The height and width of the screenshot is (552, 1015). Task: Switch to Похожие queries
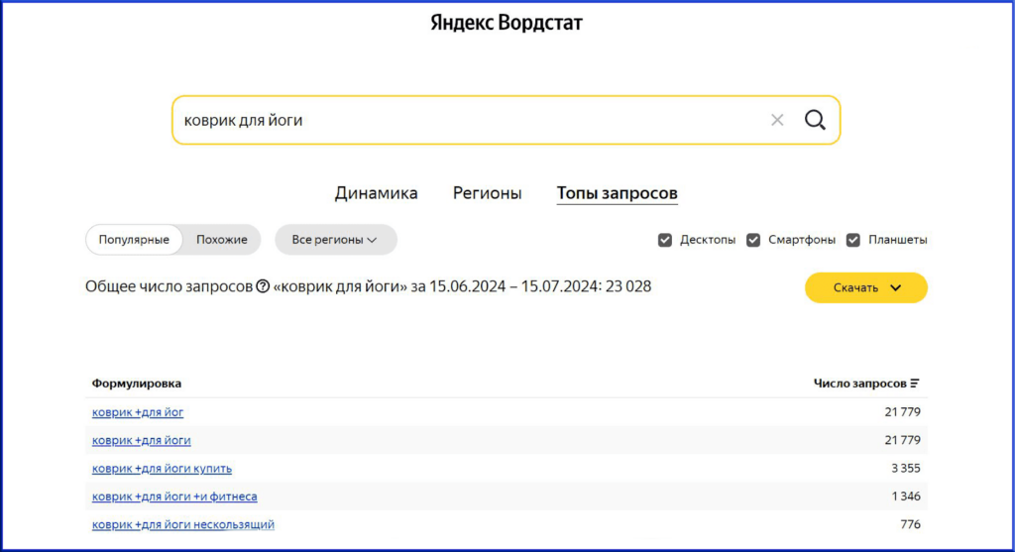222,240
